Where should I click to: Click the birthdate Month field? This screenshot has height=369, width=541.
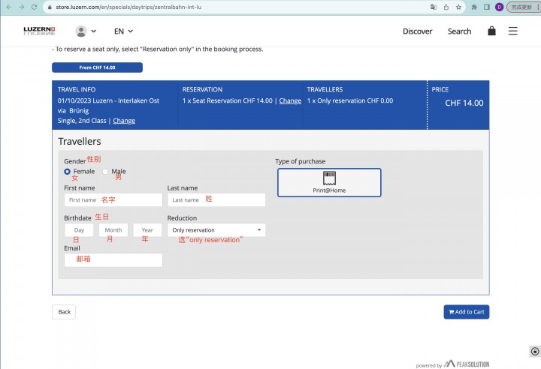click(x=113, y=229)
